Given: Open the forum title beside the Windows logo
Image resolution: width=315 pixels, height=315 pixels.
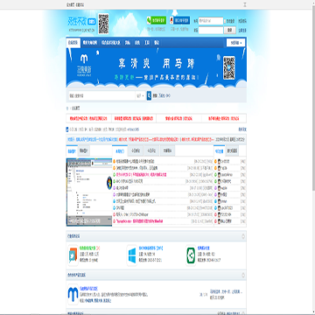Looking at the screenshot, I should tap(150, 248).
